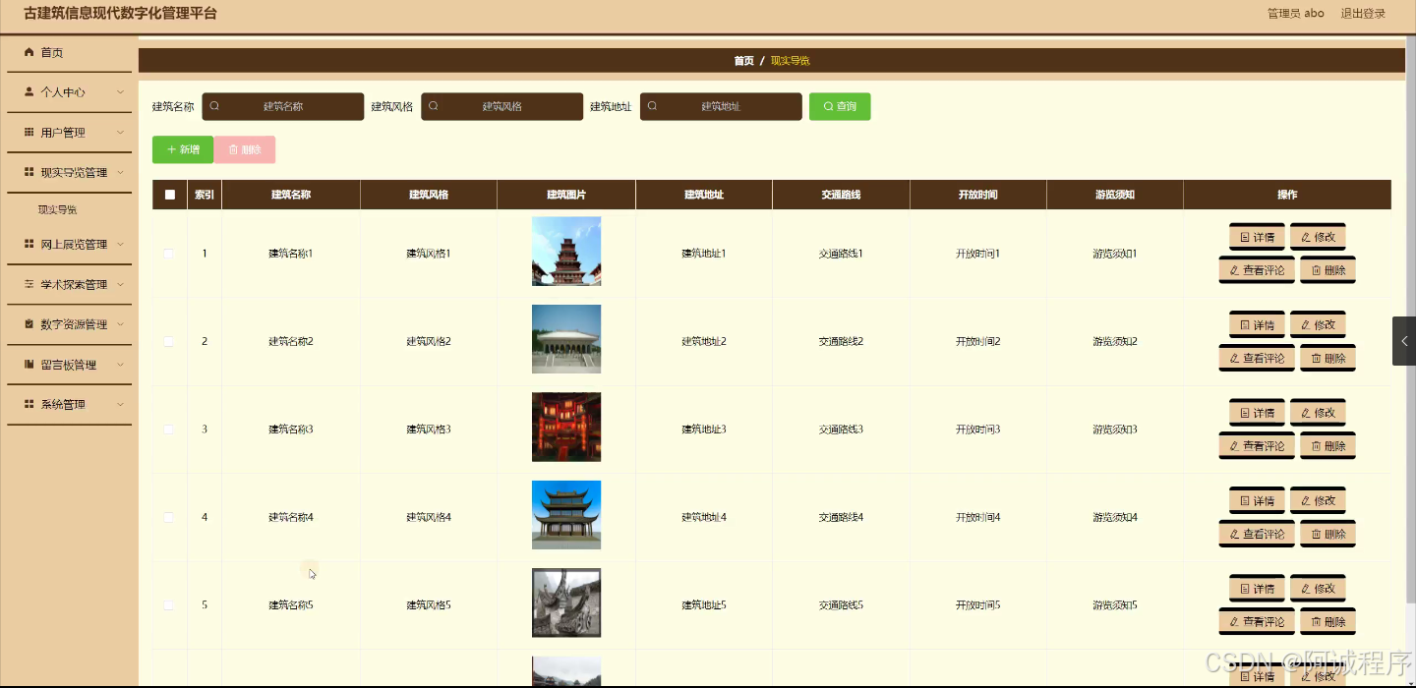Click 删除 for row 建筑名称3
1416x688 pixels.
pos(1327,446)
